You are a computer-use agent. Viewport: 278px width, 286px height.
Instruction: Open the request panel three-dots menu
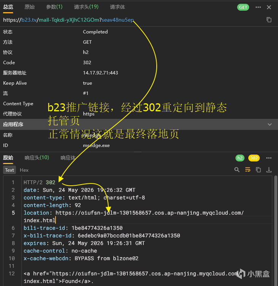tap(258, 7)
